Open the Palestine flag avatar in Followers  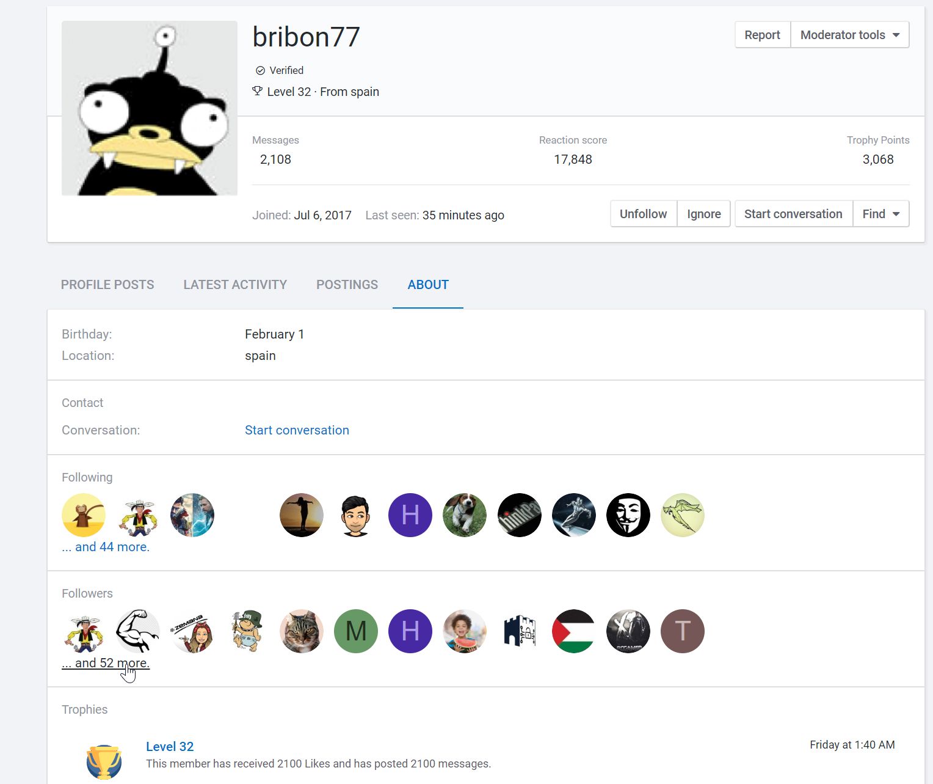click(573, 631)
